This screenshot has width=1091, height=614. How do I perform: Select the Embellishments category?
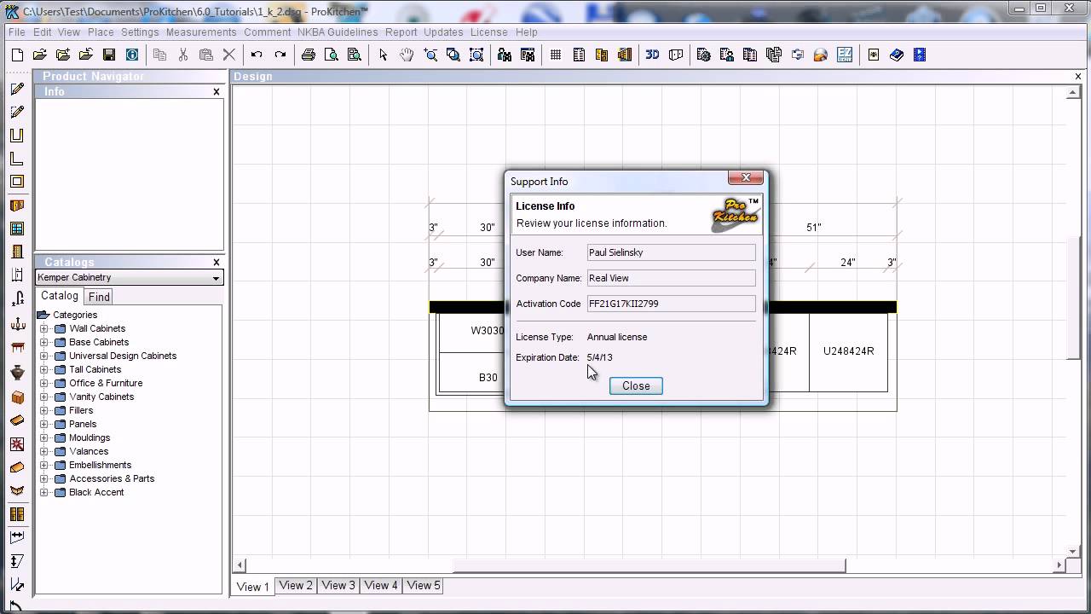[x=101, y=465]
